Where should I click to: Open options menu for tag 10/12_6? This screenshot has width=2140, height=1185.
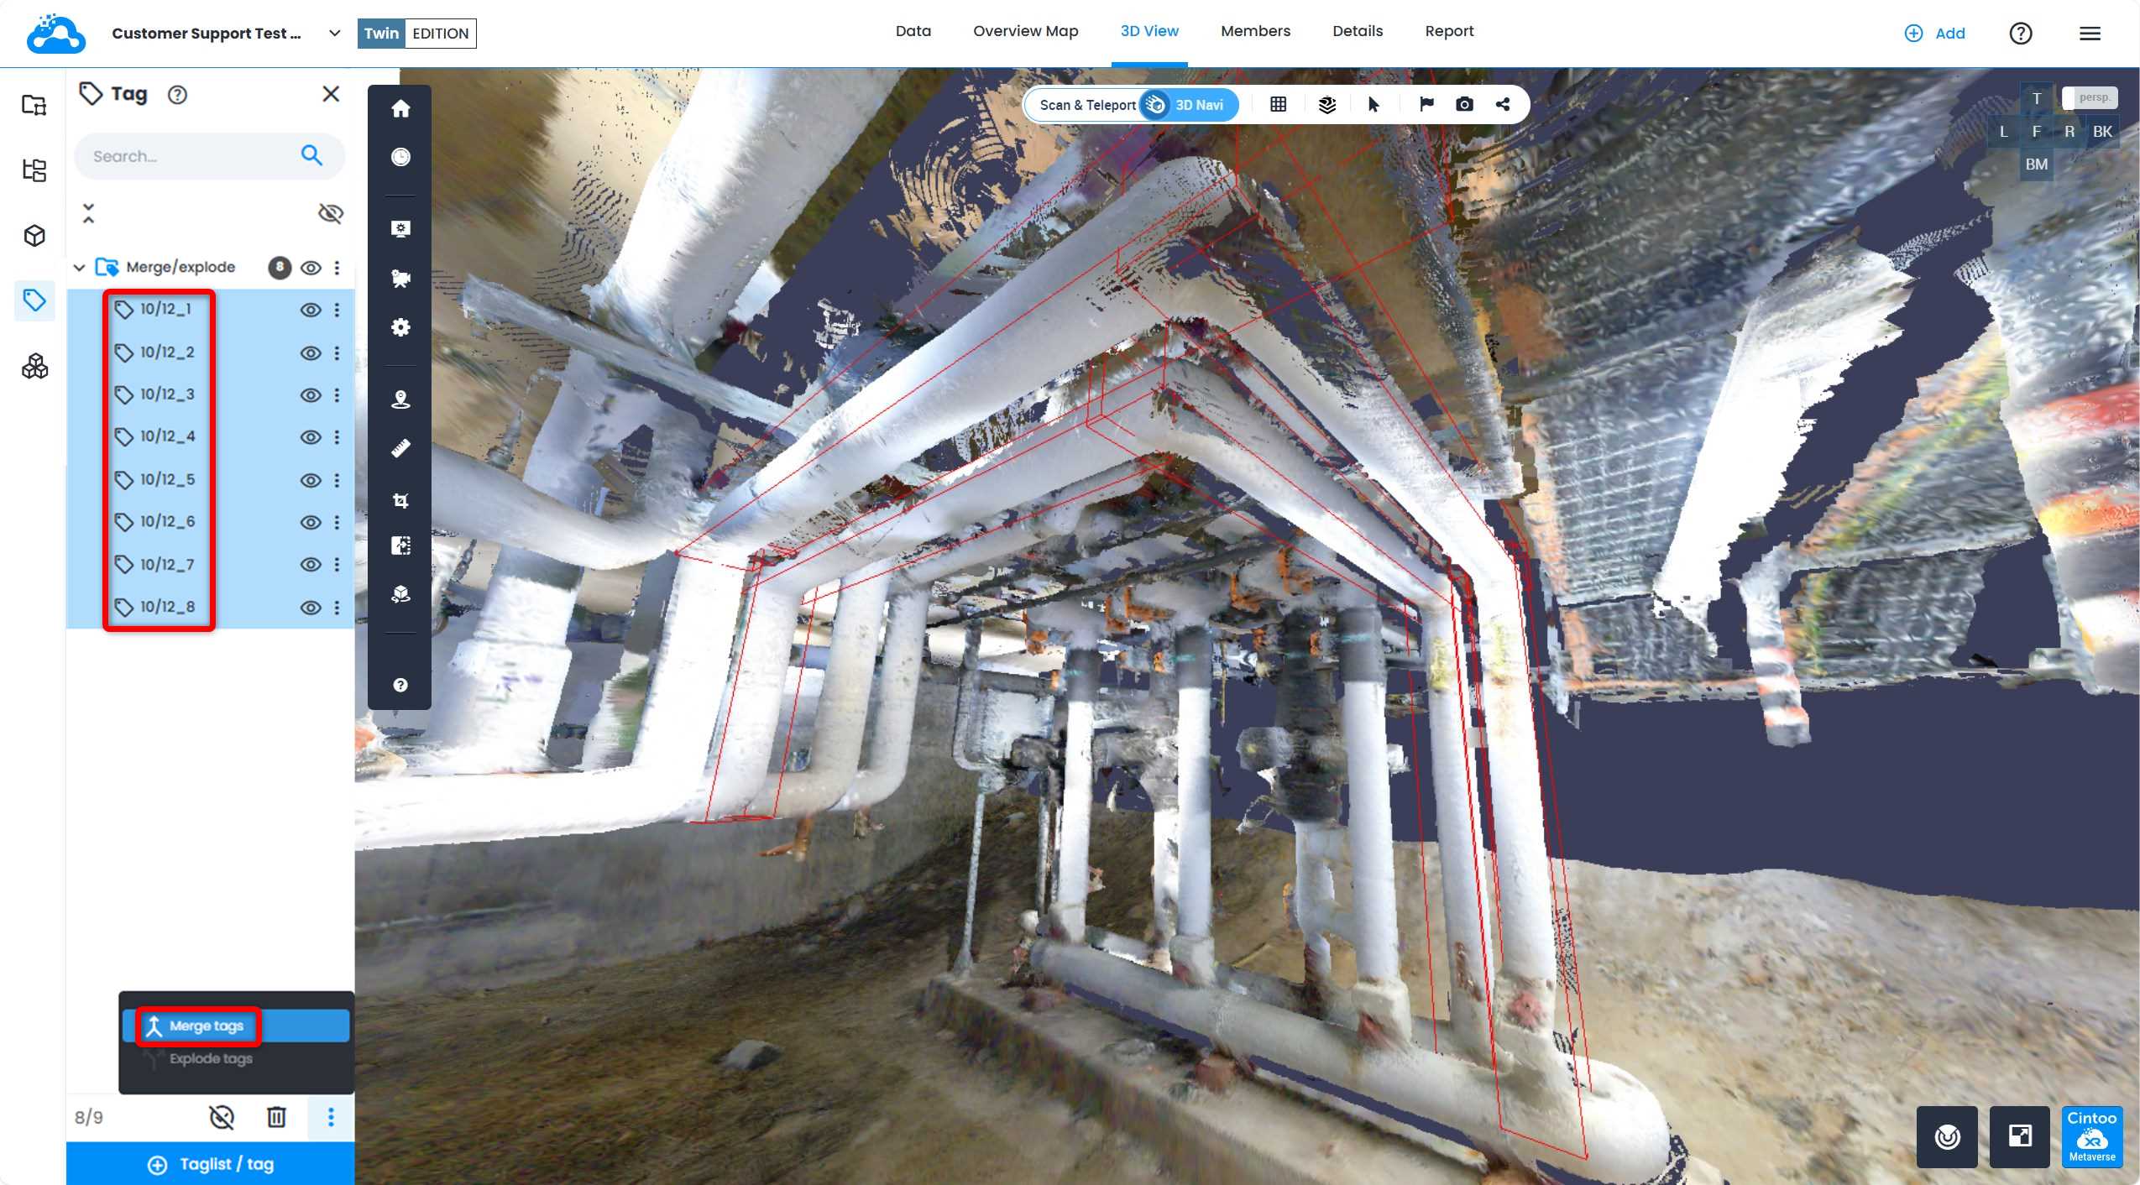tap(337, 522)
